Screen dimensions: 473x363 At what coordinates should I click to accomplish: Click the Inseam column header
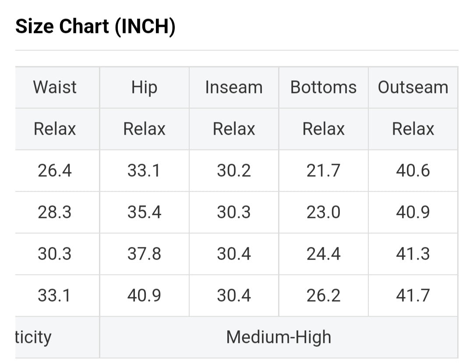[x=234, y=87]
